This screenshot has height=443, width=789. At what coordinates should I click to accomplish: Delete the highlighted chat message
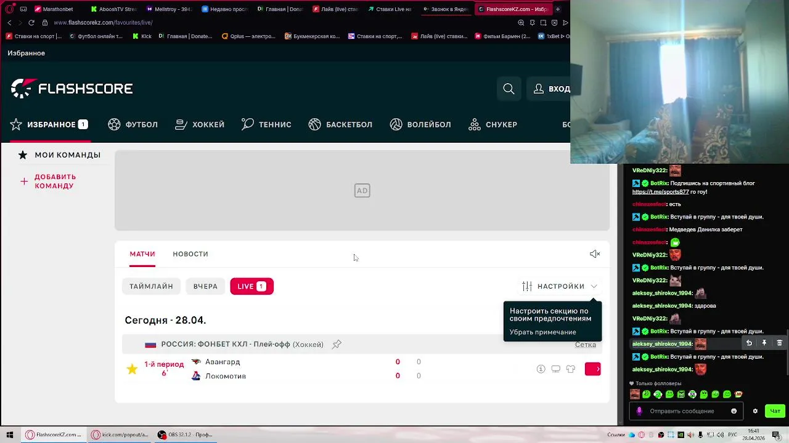(779, 343)
